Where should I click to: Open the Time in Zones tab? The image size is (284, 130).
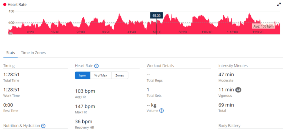pos(33,53)
